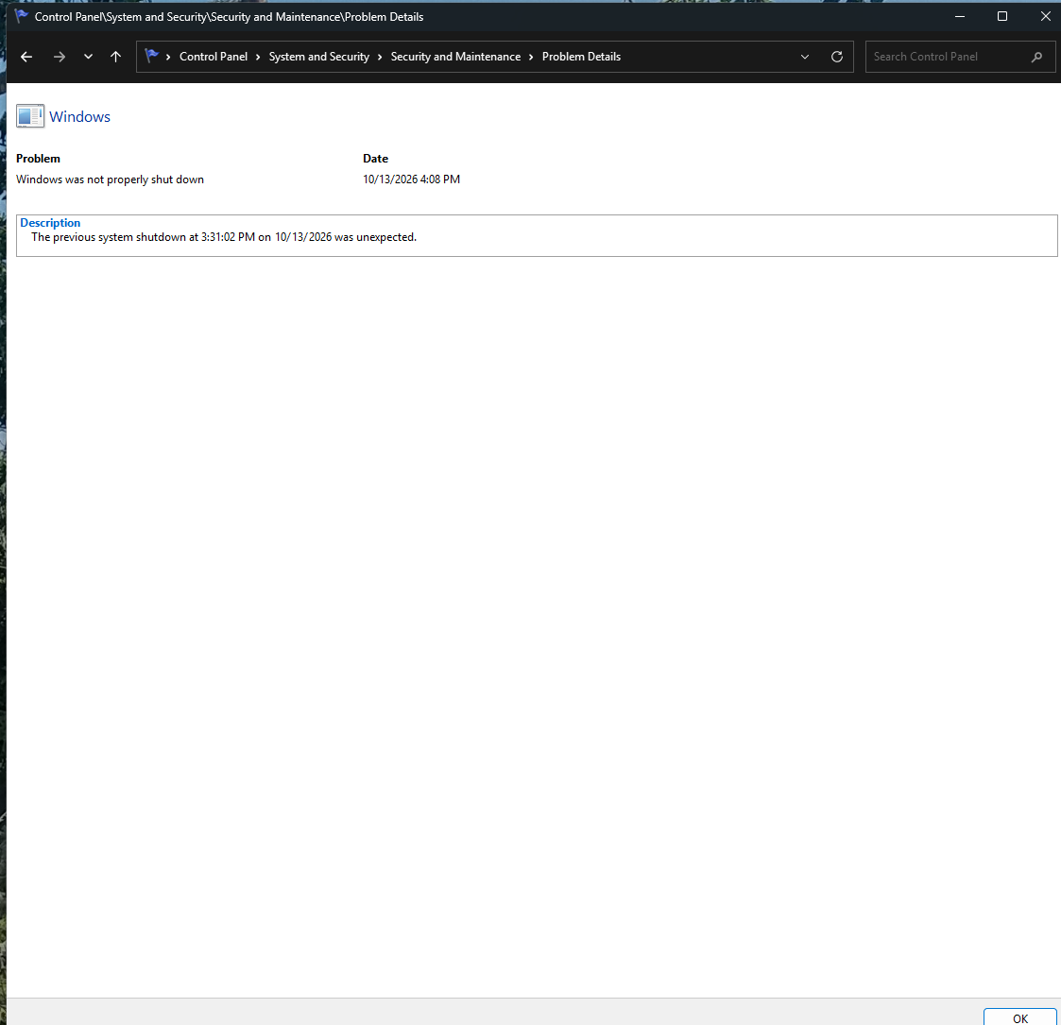This screenshot has height=1025, width=1061.
Task: Go up one level with up arrow
Action: (x=115, y=57)
